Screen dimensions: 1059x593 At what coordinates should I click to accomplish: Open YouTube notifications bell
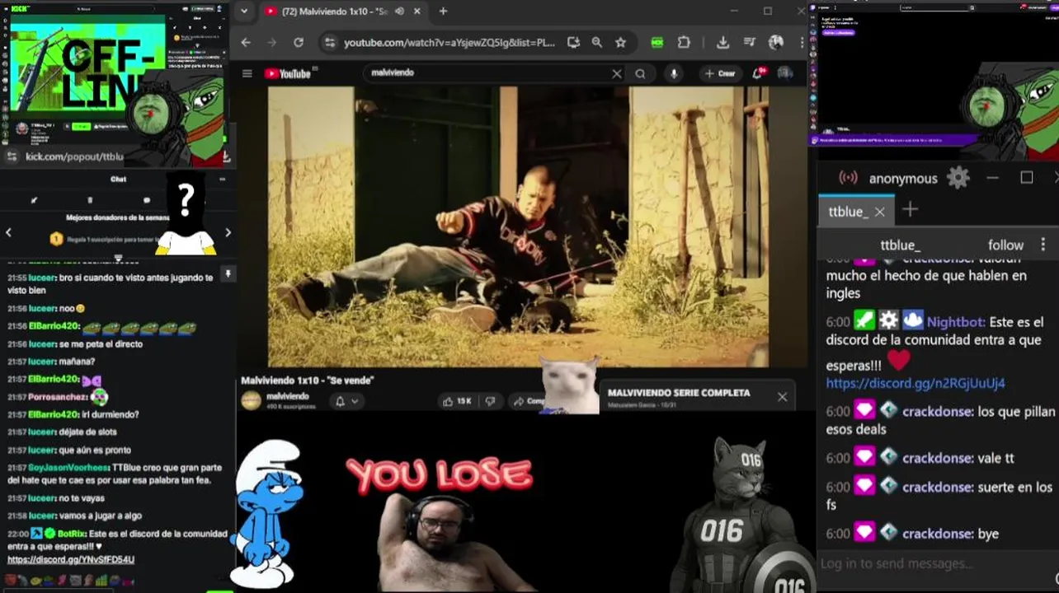(758, 73)
